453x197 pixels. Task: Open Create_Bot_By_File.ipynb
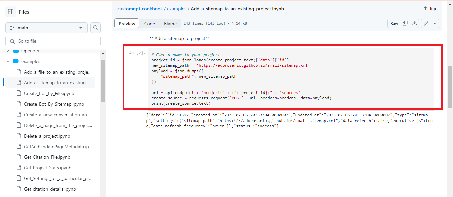pos(49,93)
